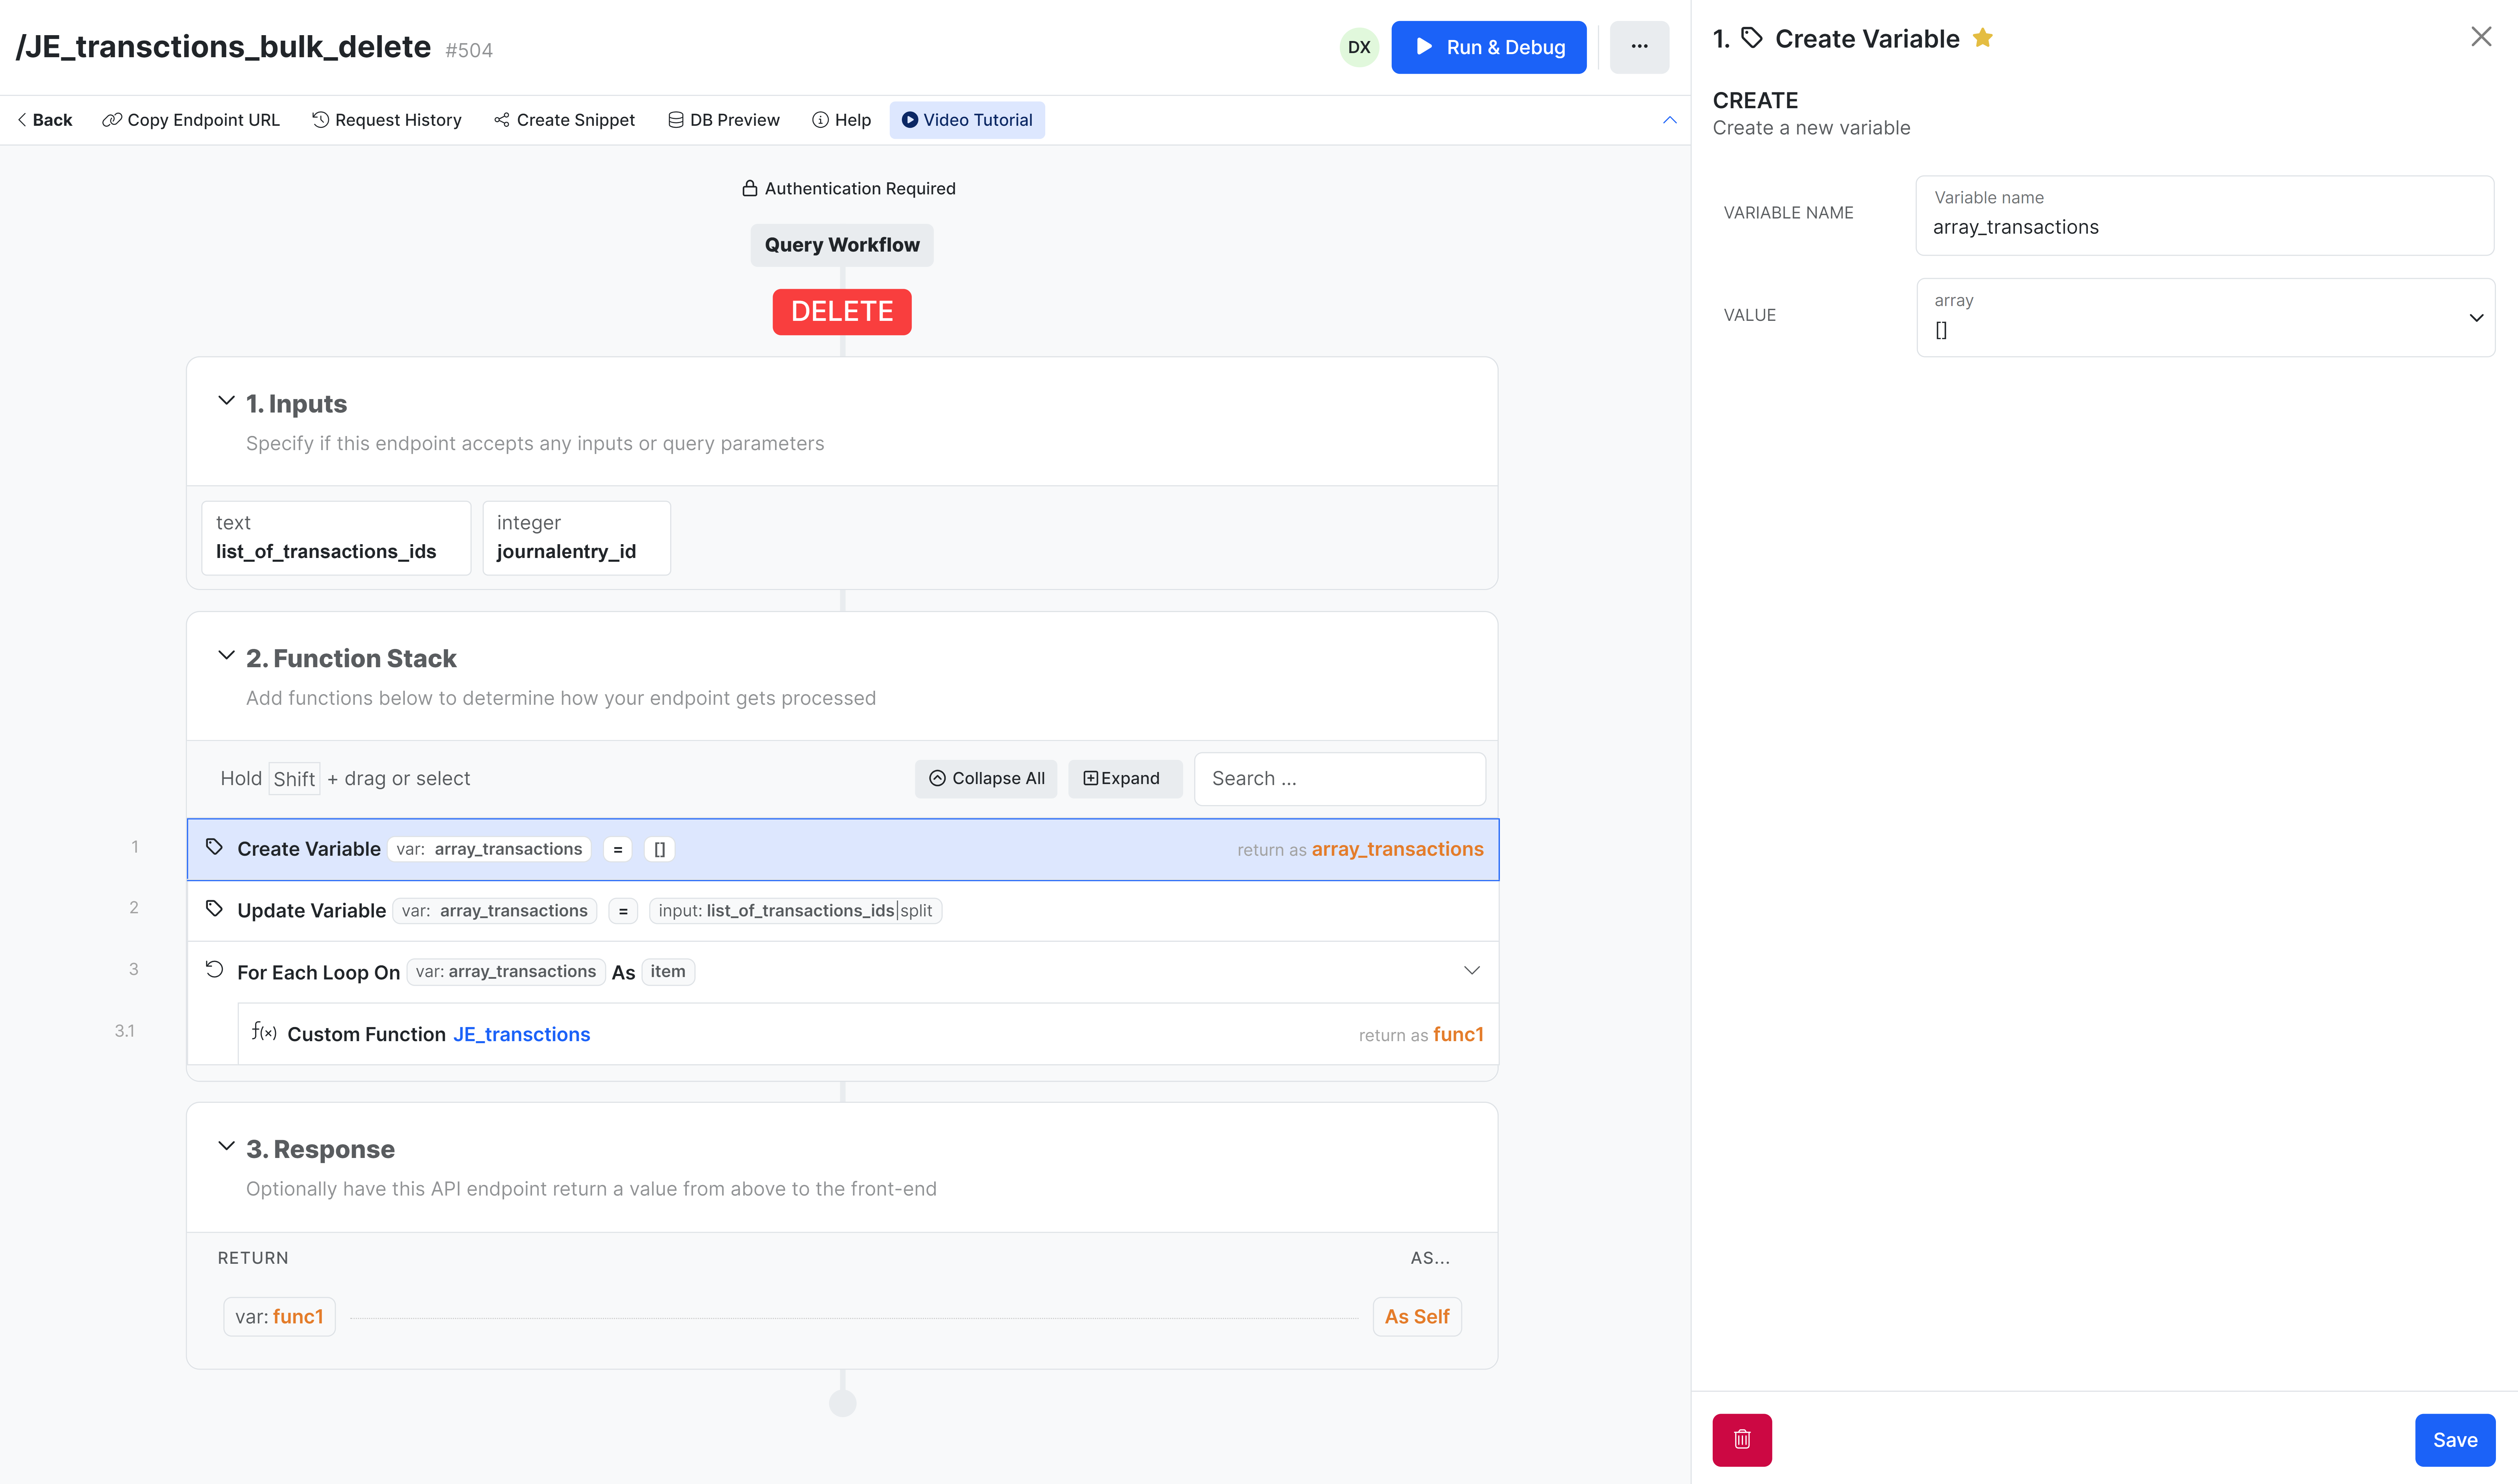Click the Custom Function f(x) icon
The height and width of the screenshot is (1484, 2518).
(x=264, y=1031)
